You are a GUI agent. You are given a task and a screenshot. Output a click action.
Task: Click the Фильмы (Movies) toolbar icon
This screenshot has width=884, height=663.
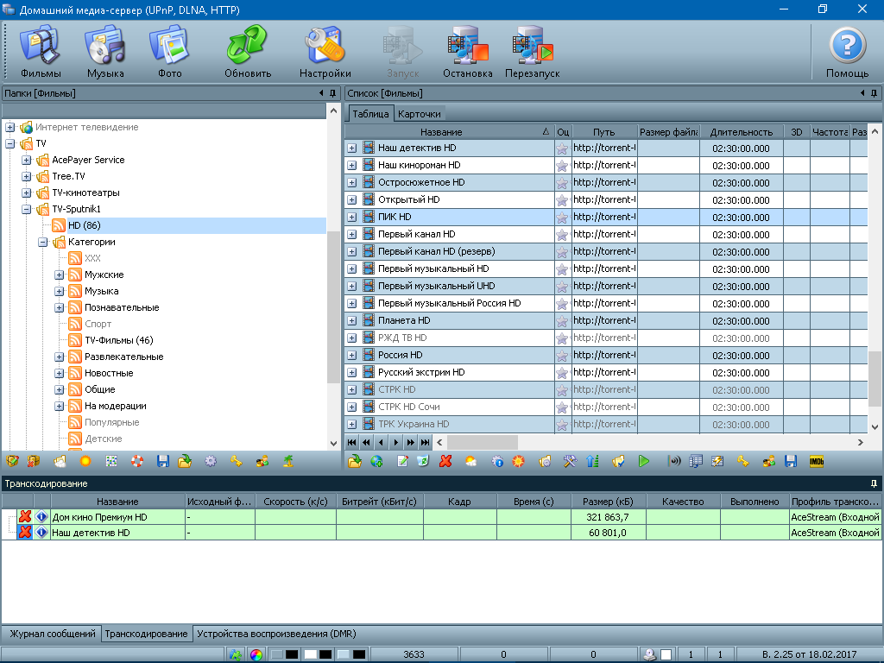[41, 51]
